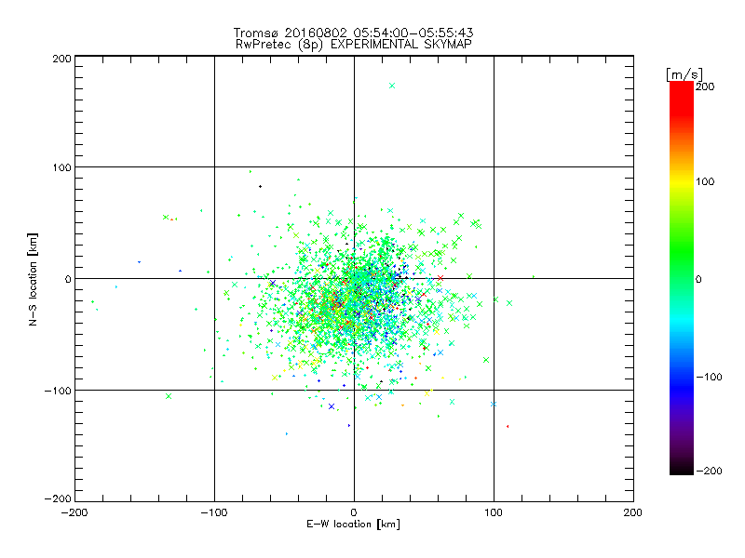
Task: Click the colorbar '-200' bottom label
Action: tap(709, 471)
